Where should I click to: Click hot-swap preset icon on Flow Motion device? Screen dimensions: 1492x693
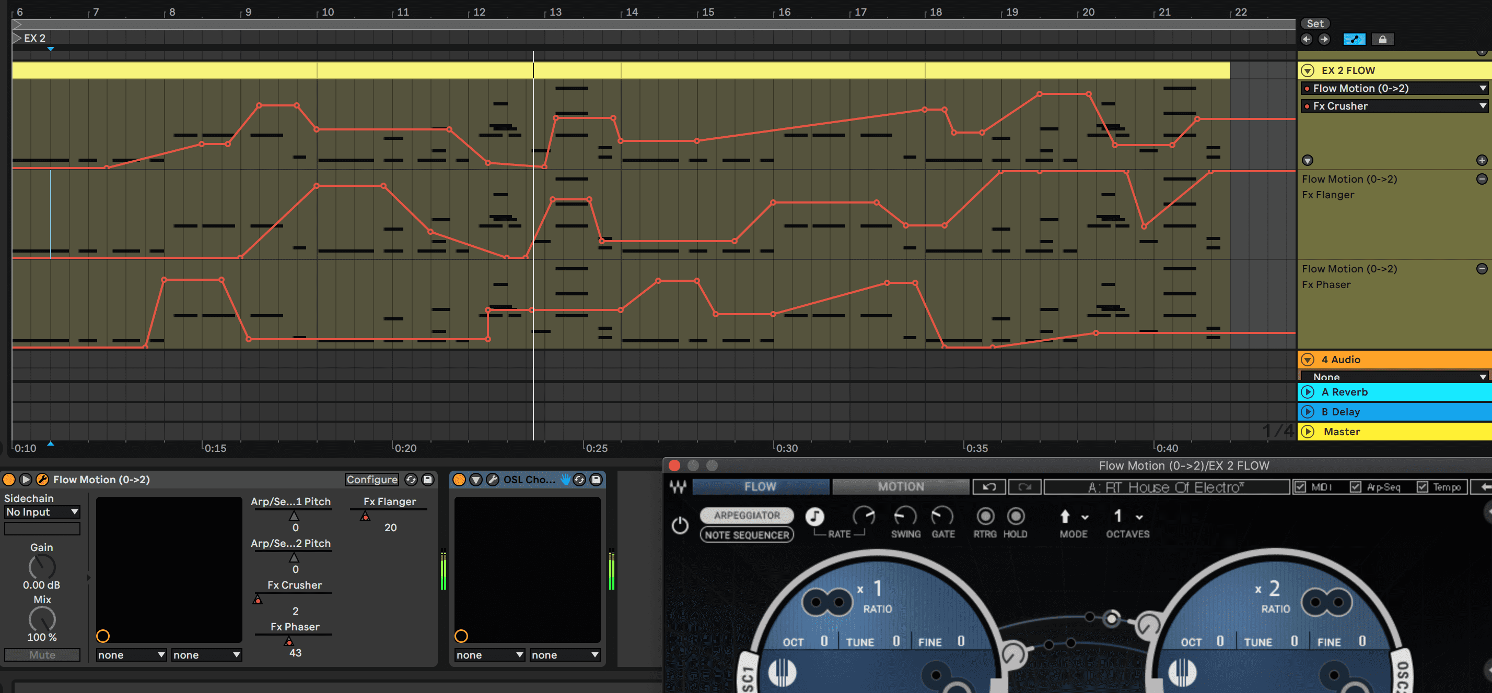411,480
